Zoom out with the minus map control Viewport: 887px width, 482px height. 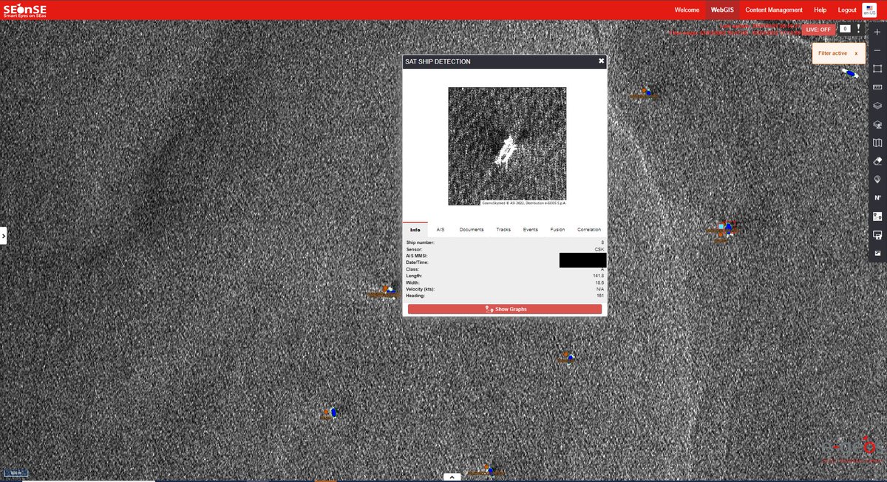[877, 50]
